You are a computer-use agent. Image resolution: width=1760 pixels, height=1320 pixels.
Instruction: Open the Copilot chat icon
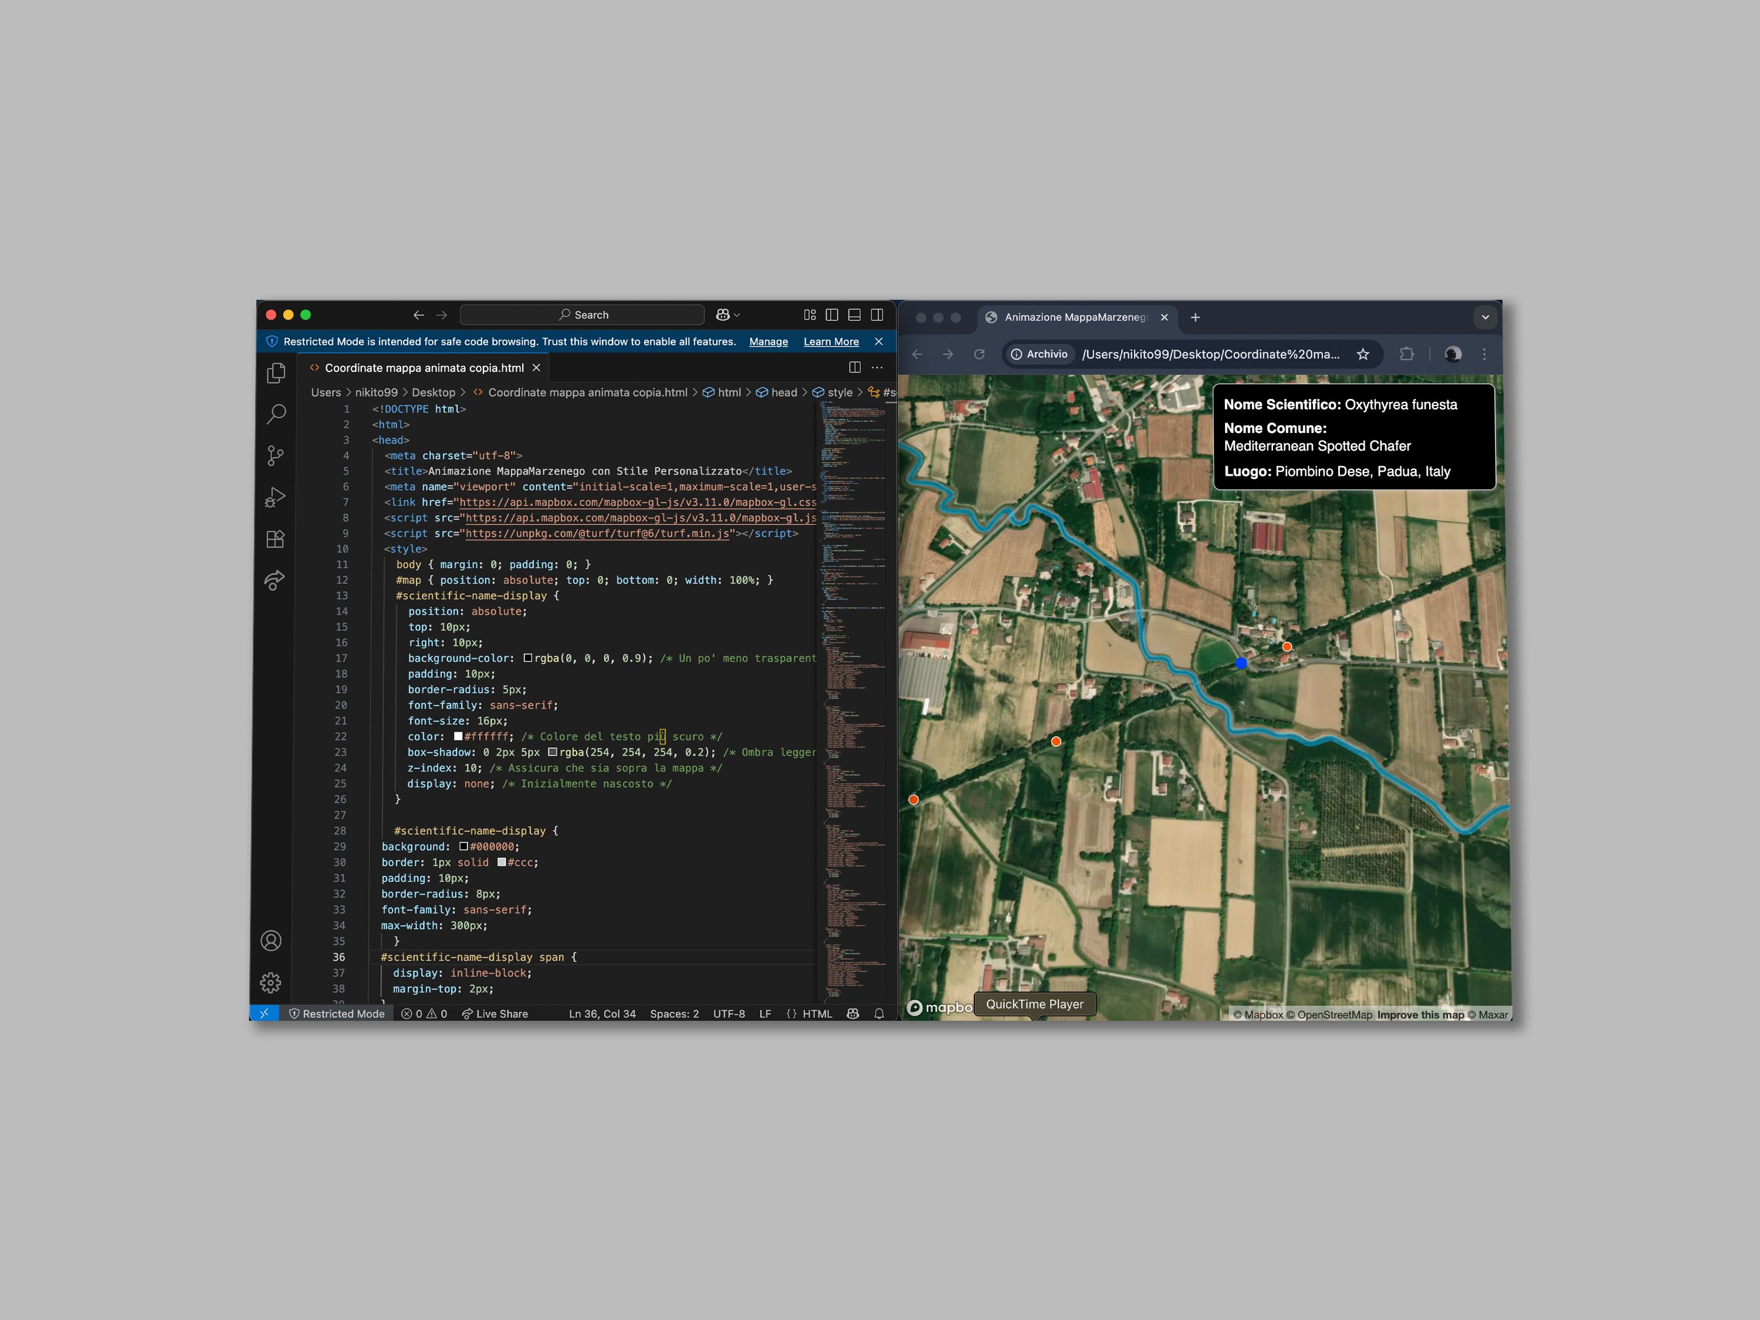[x=722, y=315]
